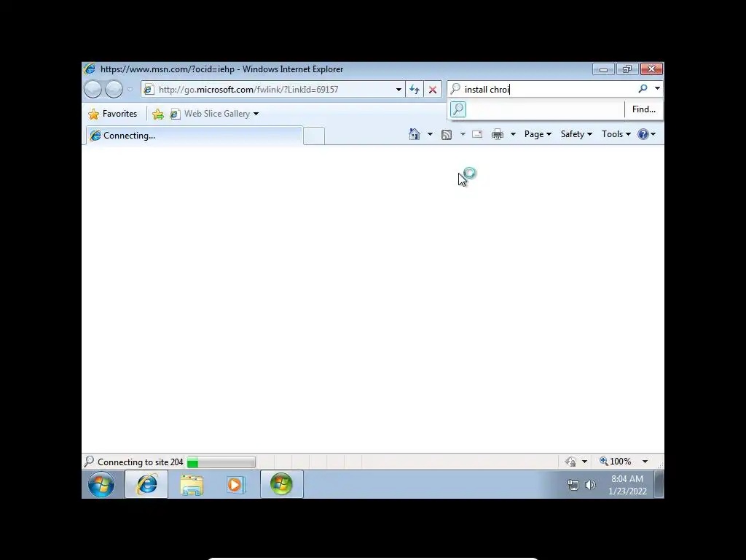This screenshot has width=746, height=560.
Task: Launch Windows Media Player from taskbar
Action: (235, 485)
